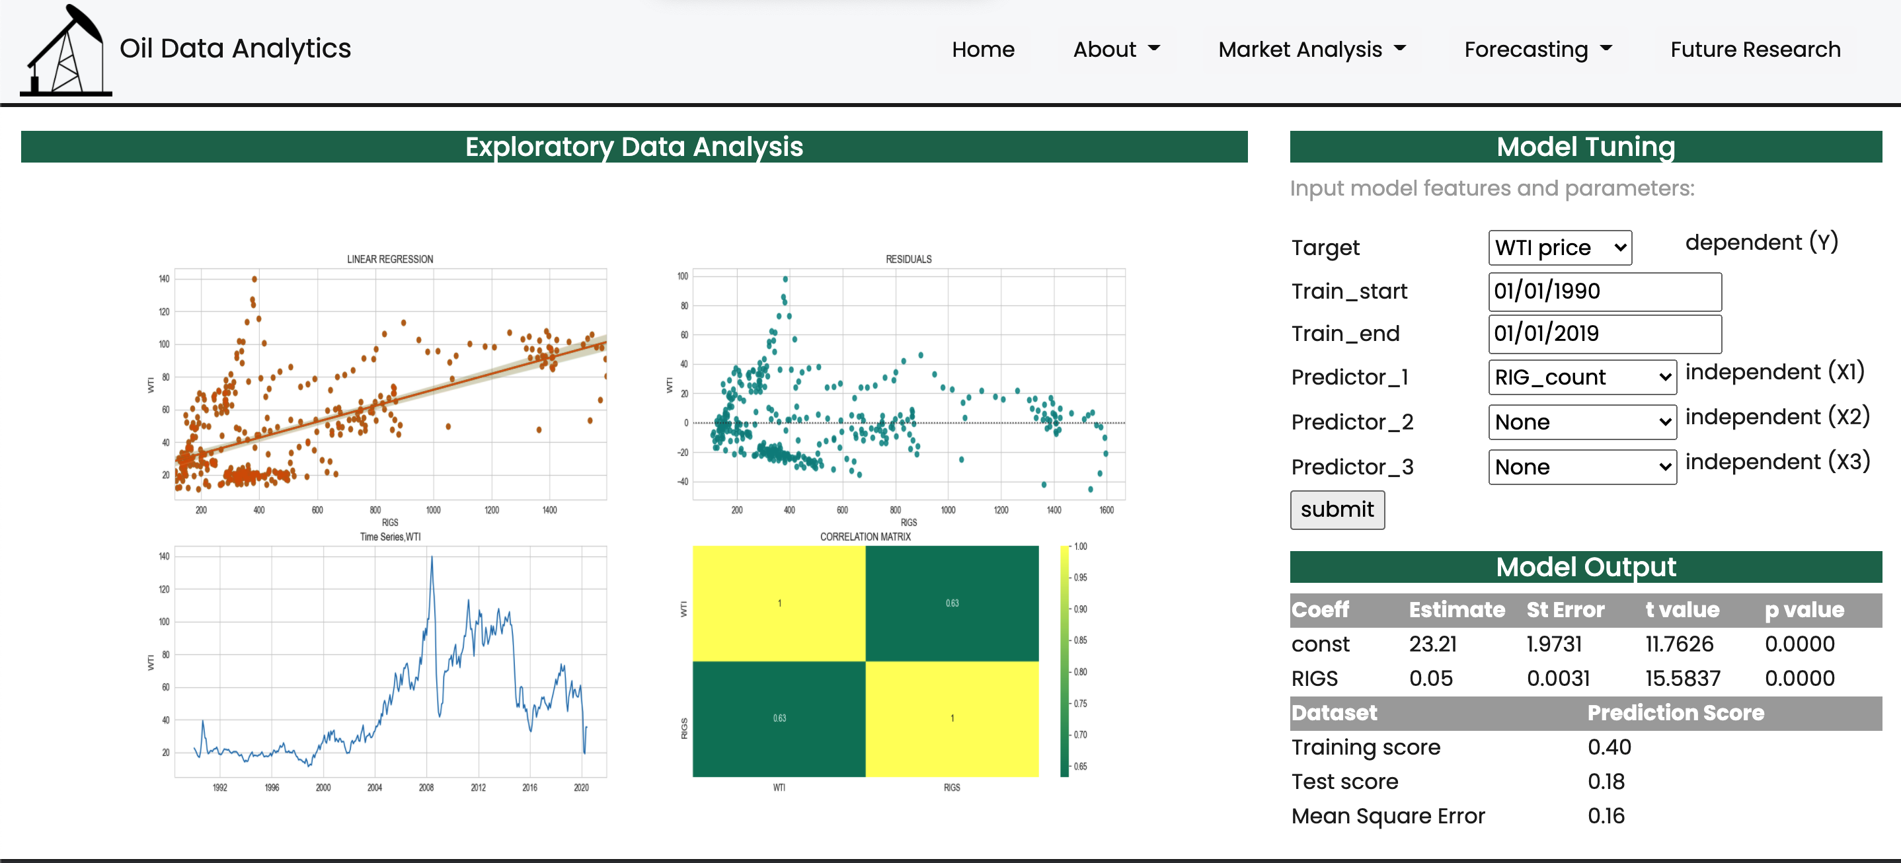This screenshot has height=863, width=1901.
Task: Go to Future Research page
Action: 1755,50
